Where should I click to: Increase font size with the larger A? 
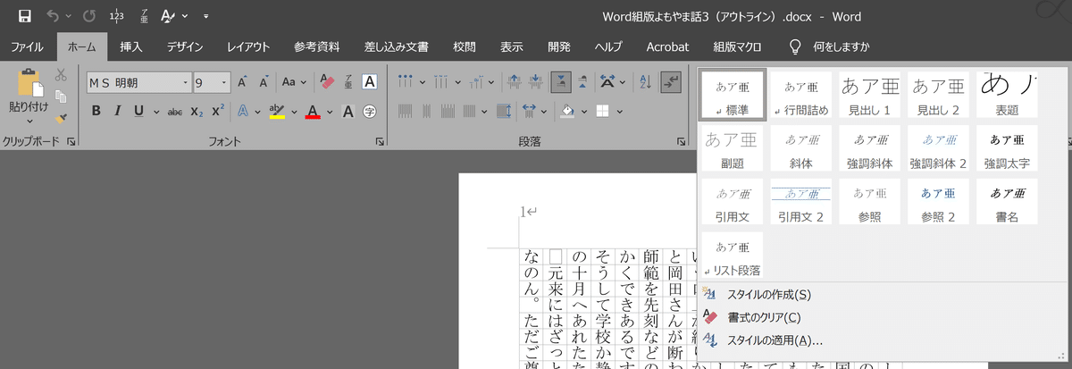pos(243,82)
